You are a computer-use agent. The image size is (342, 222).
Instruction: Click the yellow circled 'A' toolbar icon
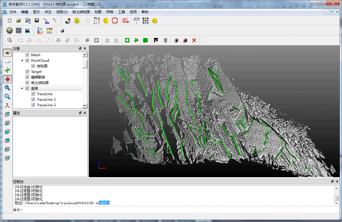pos(77,21)
